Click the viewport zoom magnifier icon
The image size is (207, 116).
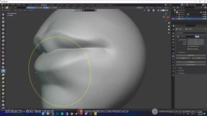169,23
